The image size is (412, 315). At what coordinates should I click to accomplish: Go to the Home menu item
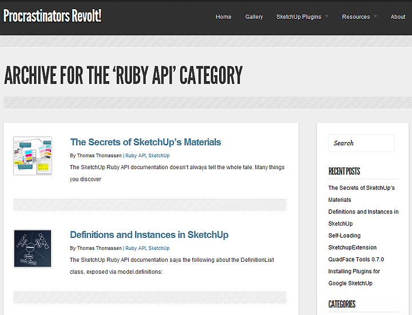224,17
